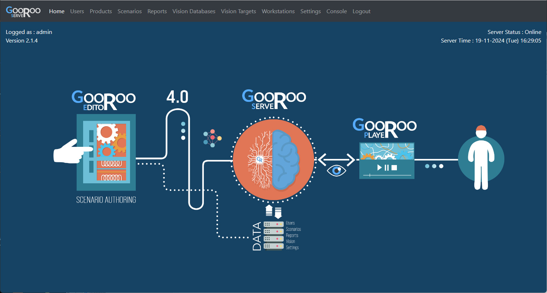Screen dimensions: 547x293
Task: Click the GooRoo Server logo in navbar
Action: point(23,11)
